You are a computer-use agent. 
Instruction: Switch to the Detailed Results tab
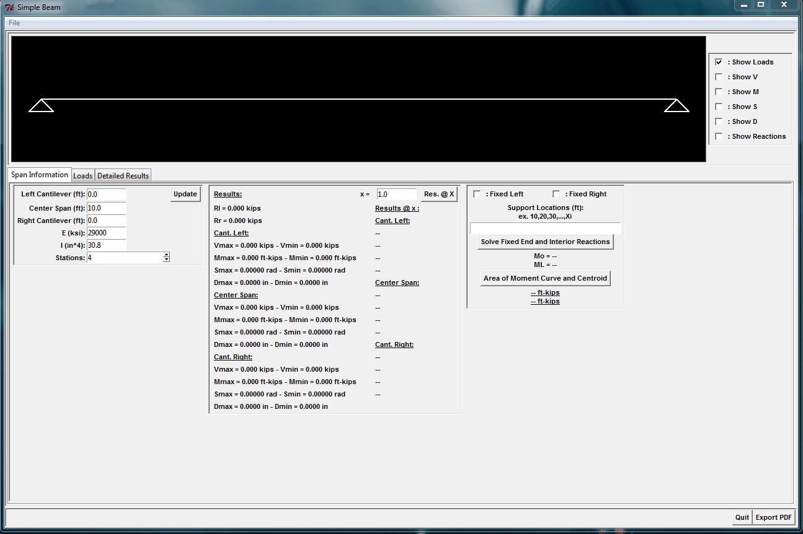click(x=123, y=176)
